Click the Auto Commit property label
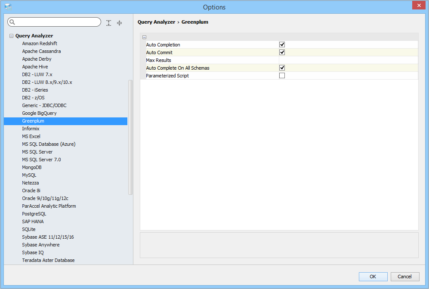 pos(159,52)
